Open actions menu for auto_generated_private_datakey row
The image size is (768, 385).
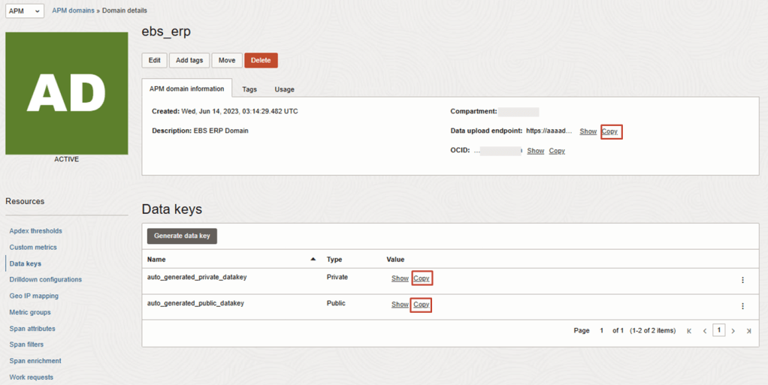pyautogui.click(x=742, y=280)
